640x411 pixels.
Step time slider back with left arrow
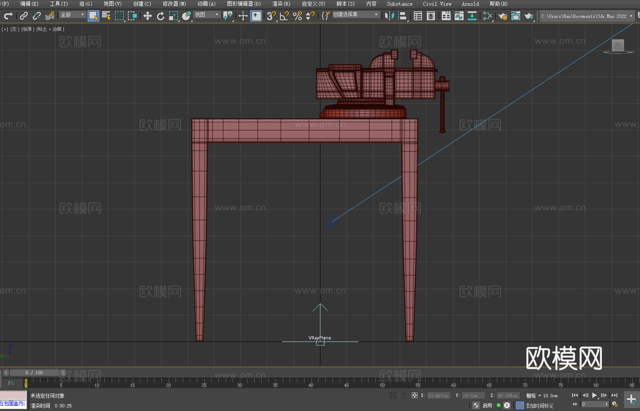(x=6, y=373)
